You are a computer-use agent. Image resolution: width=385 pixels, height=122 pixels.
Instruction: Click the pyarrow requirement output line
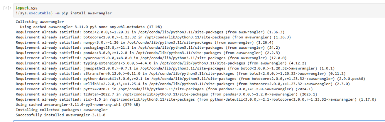click(151, 58)
